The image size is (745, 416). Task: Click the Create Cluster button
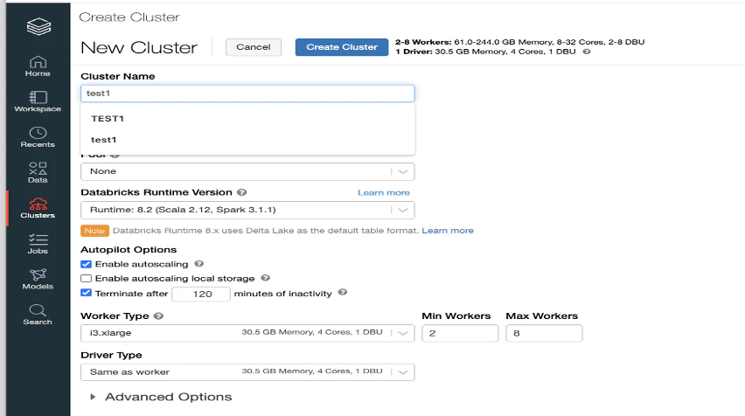pyautogui.click(x=342, y=47)
